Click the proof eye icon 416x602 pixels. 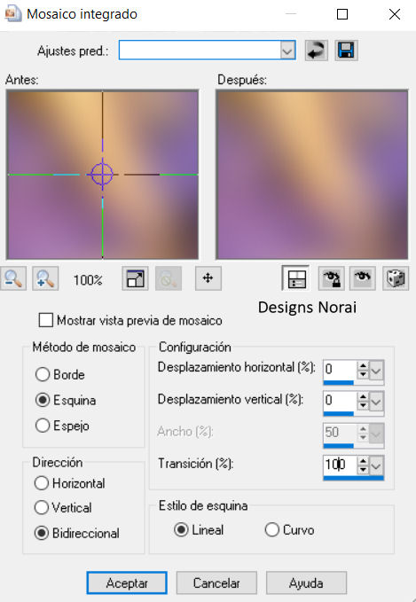[363, 278]
